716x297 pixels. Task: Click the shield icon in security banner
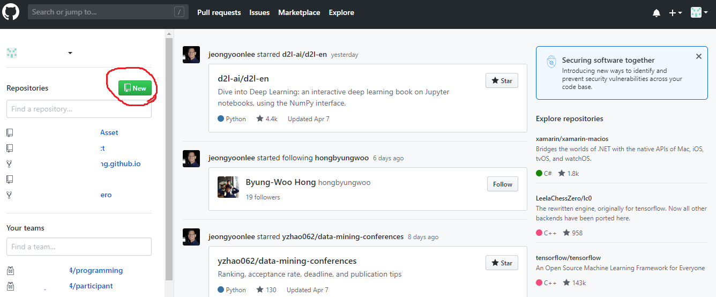click(551, 62)
